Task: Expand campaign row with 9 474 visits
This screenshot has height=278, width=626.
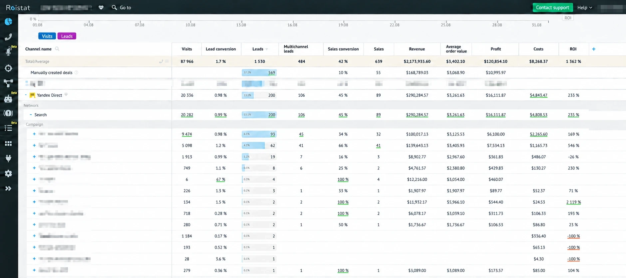Action: click(34, 134)
